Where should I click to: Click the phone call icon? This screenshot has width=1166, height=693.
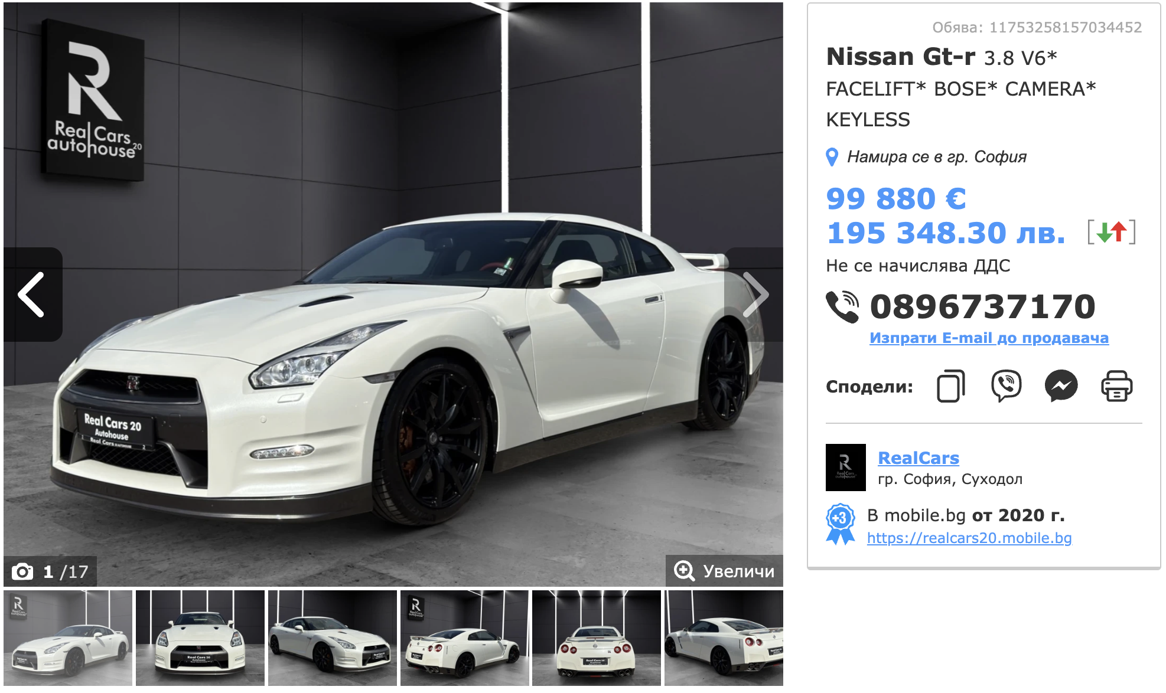pyautogui.click(x=842, y=306)
